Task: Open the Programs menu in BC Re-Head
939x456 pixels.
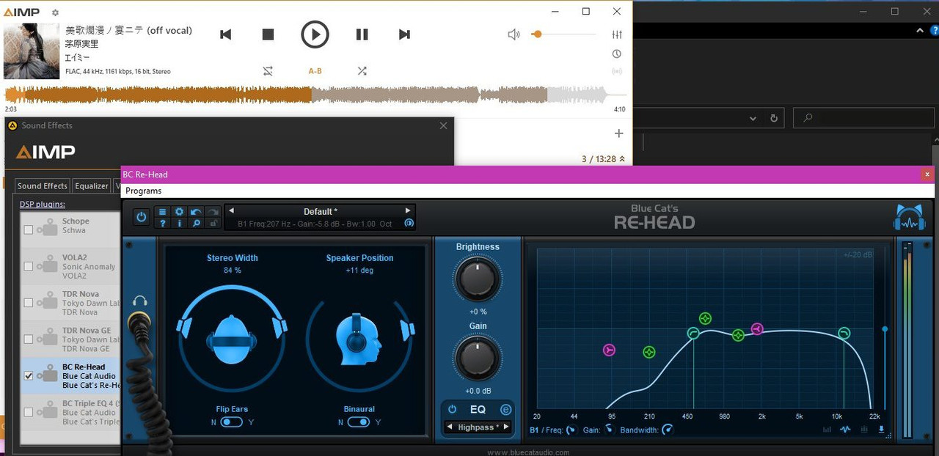Action: click(143, 191)
